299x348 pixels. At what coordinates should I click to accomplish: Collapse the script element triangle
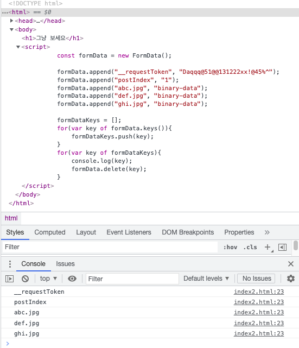pyautogui.click(x=18, y=47)
